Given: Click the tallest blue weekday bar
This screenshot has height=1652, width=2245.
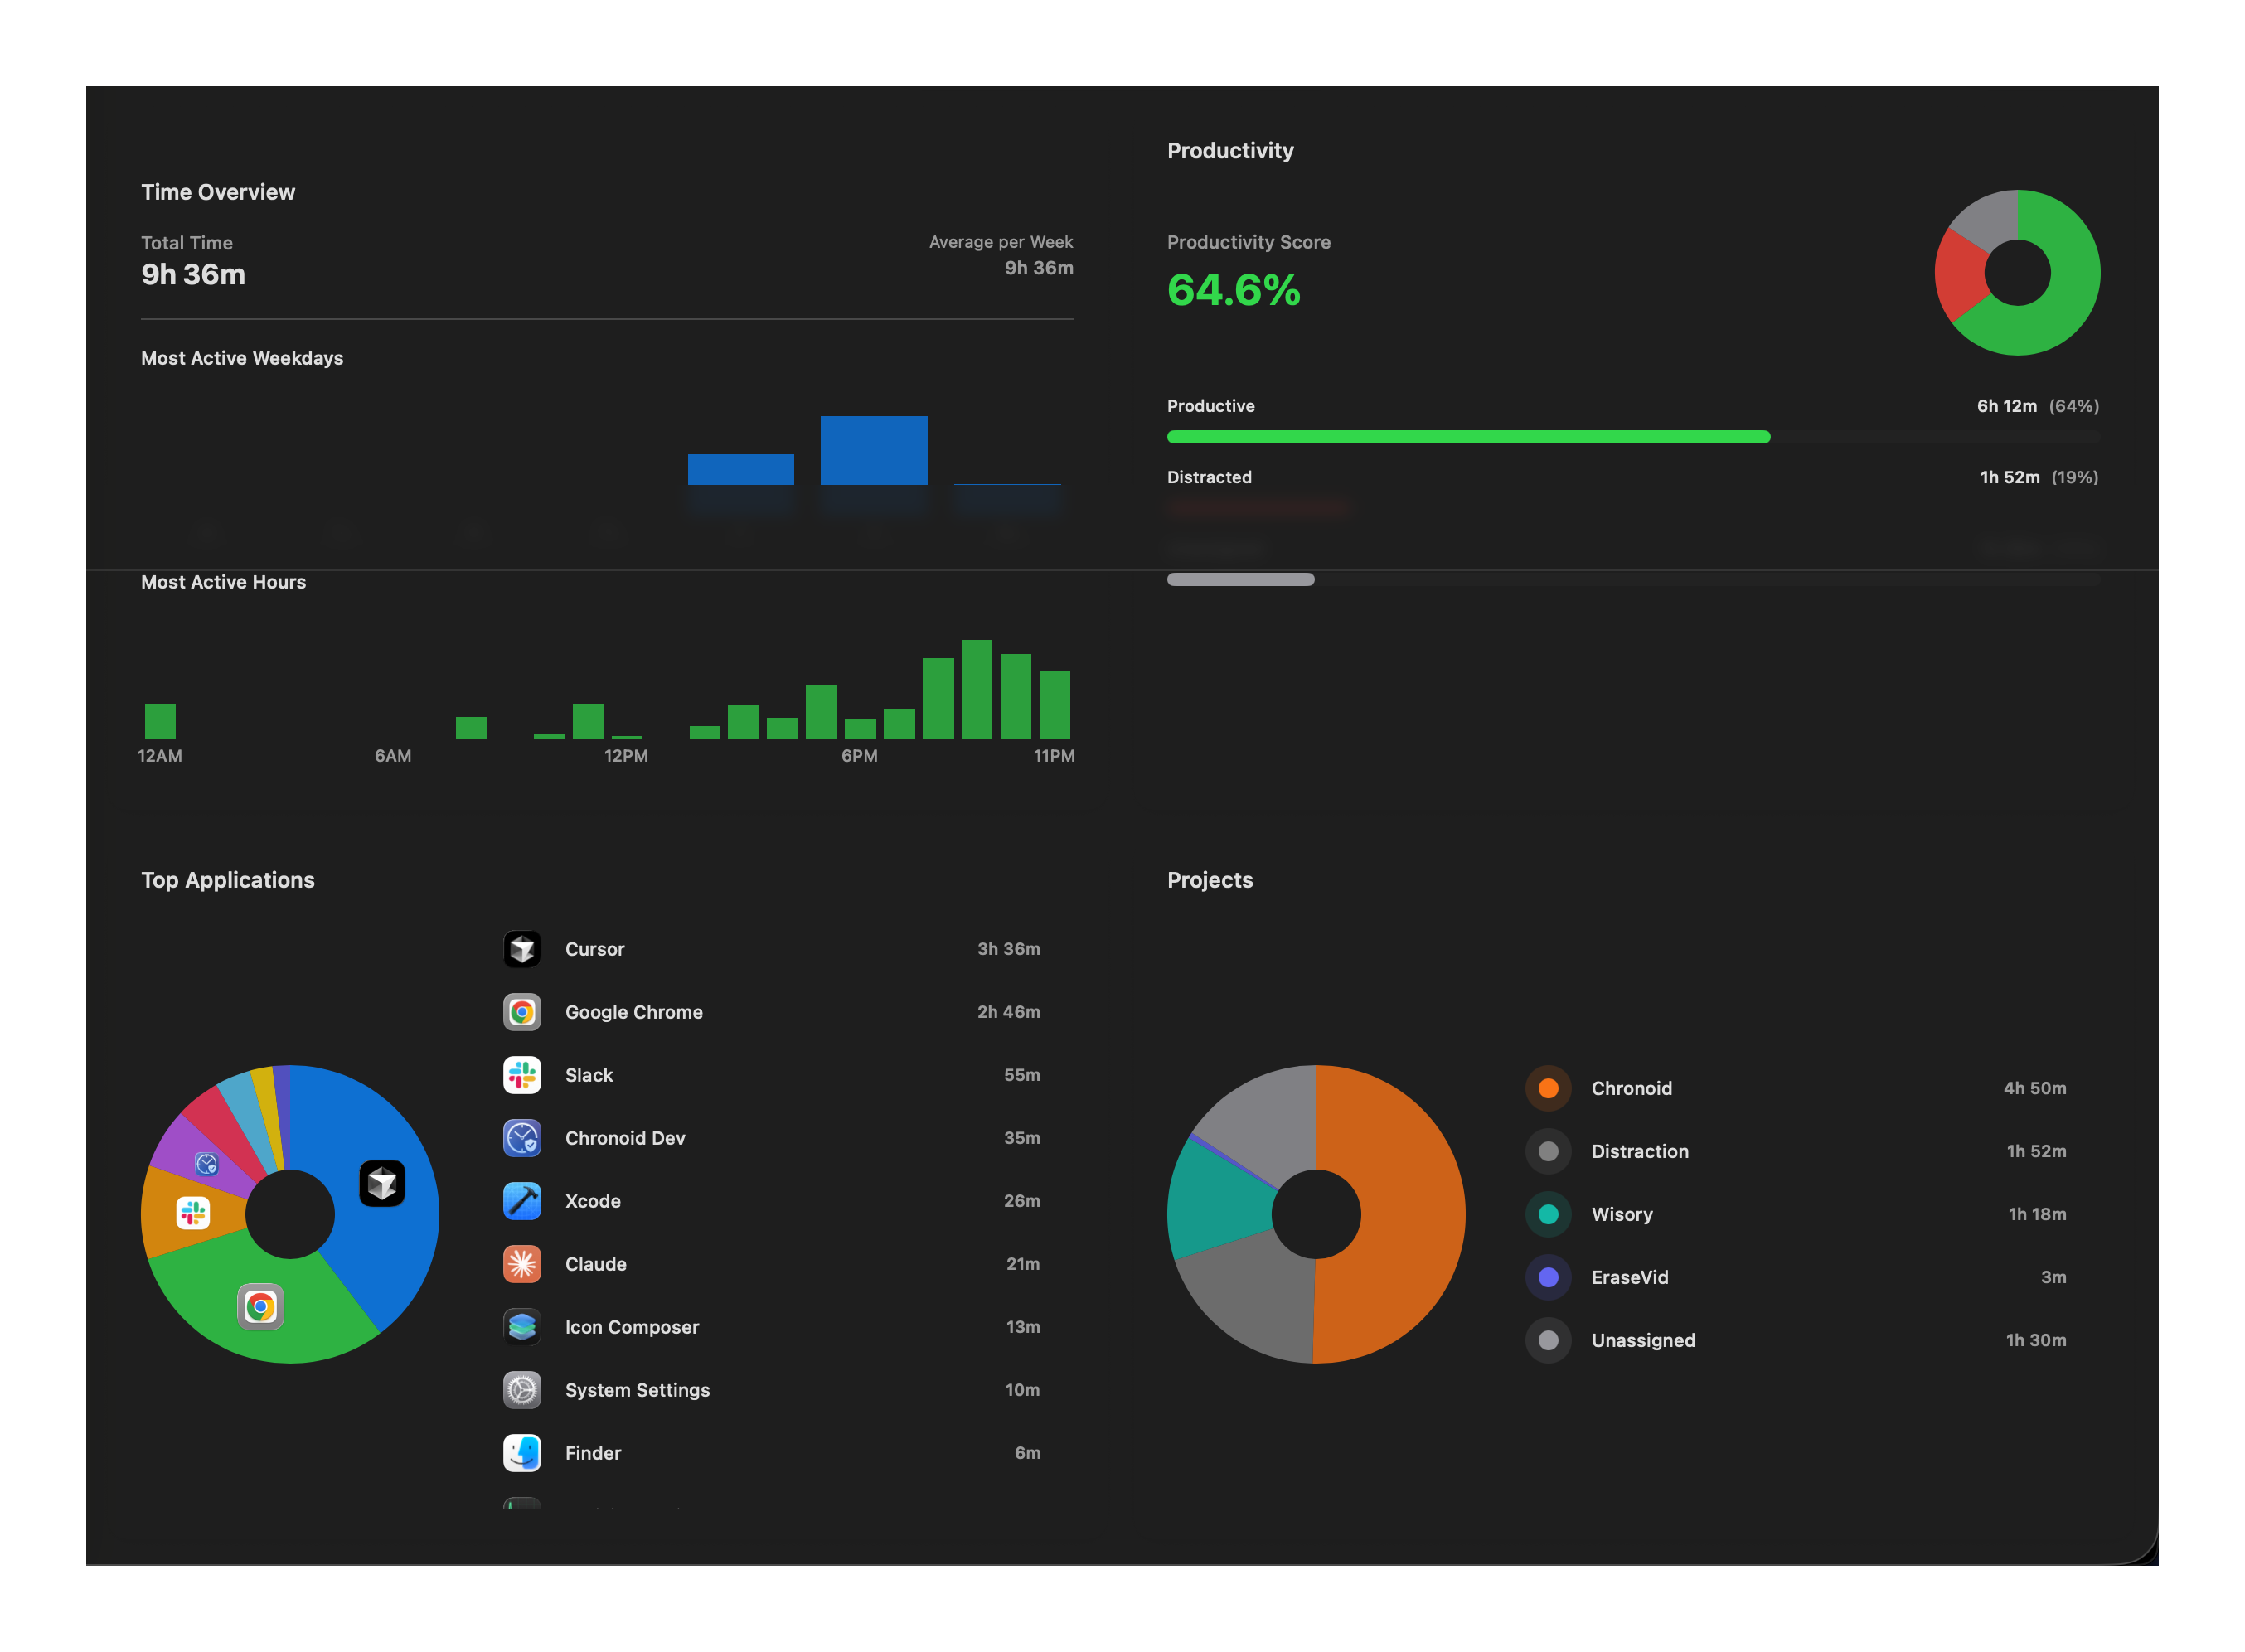Looking at the screenshot, I should click(874, 450).
